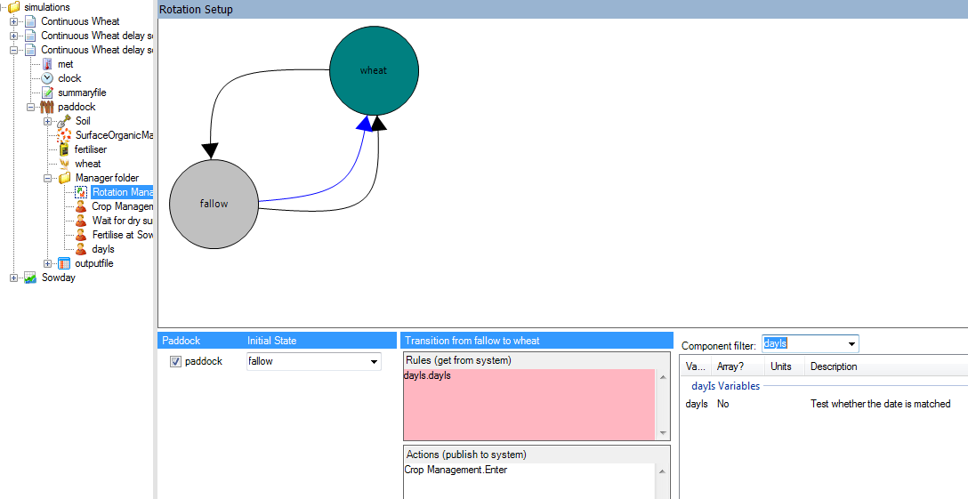Select the outputfile tree item
This screenshot has height=499, width=968.
[x=93, y=263]
